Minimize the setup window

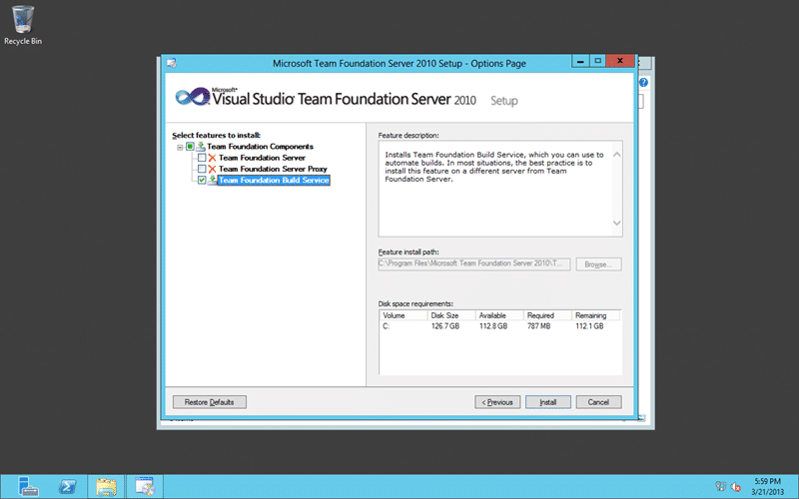point(580,61)
